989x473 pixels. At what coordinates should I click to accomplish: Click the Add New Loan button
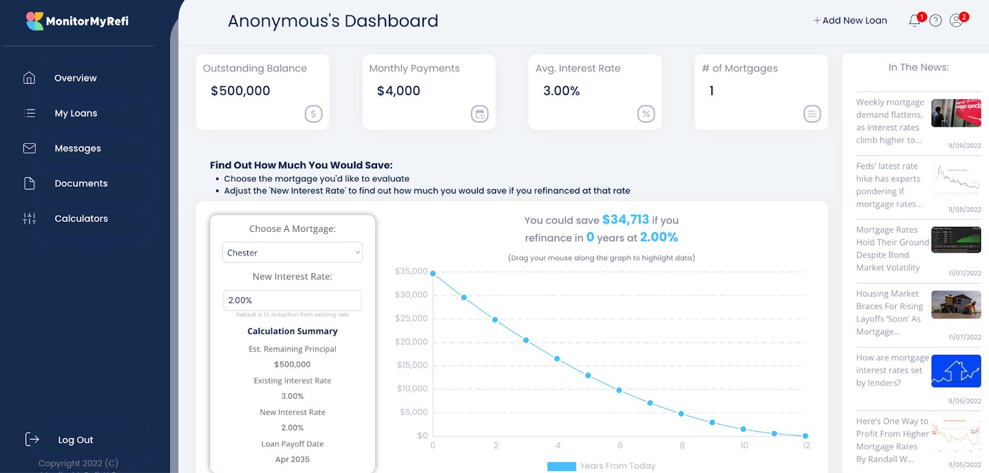(x=851, y=20)
